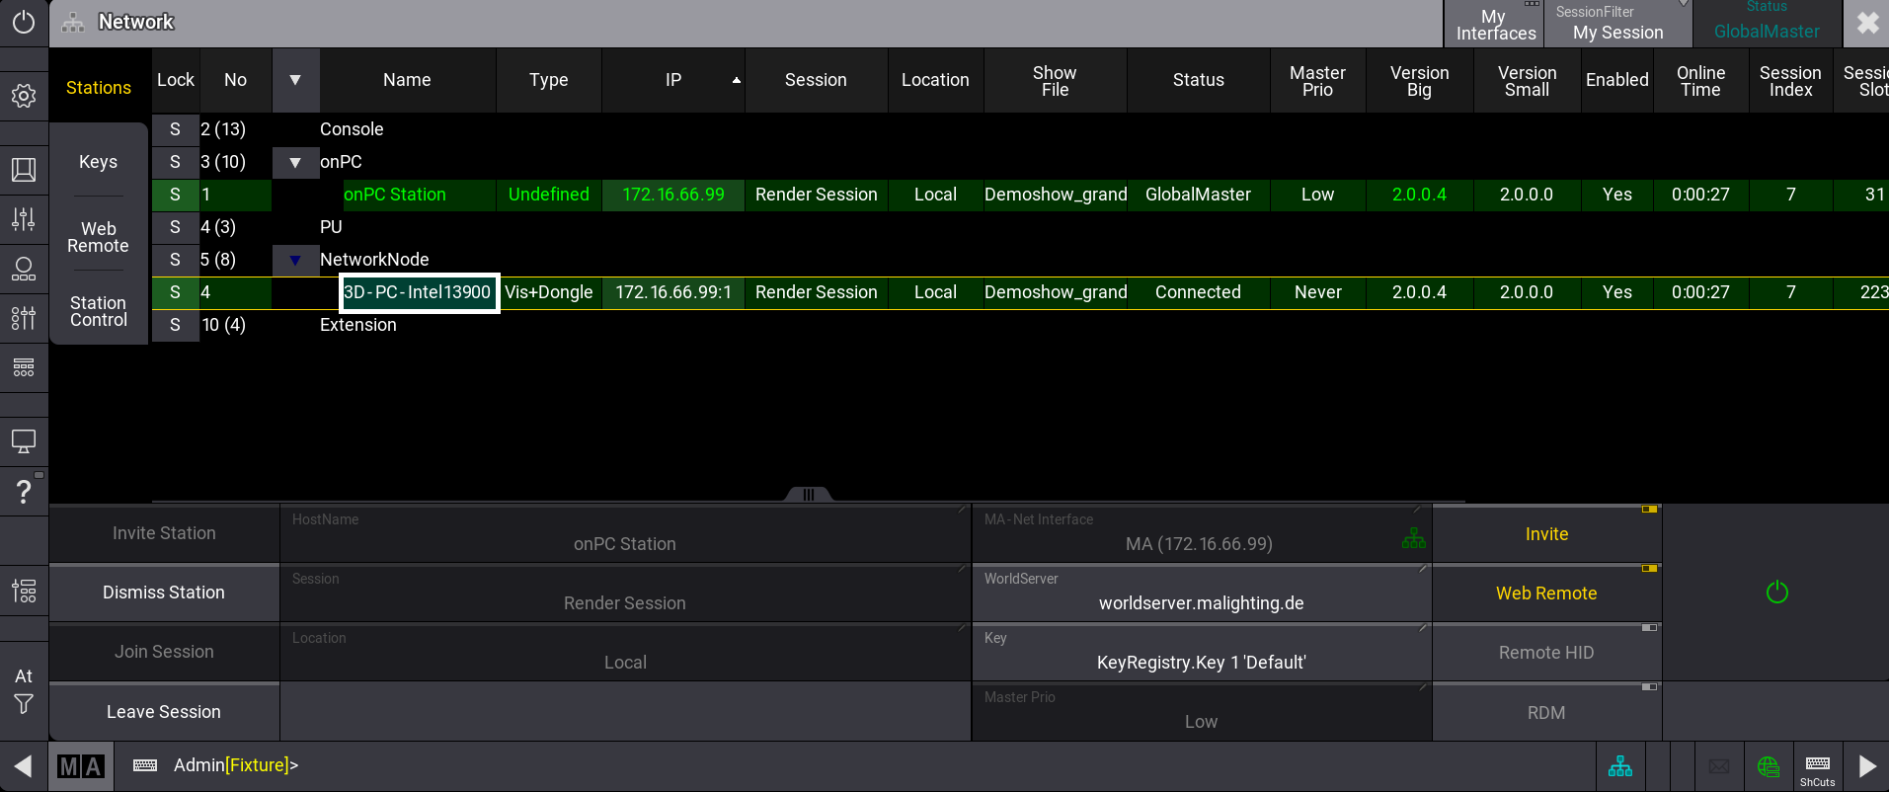Screen dimensions: 1889x792
Task: Click the green power icon beside Web Remote
Action: 1776,593
